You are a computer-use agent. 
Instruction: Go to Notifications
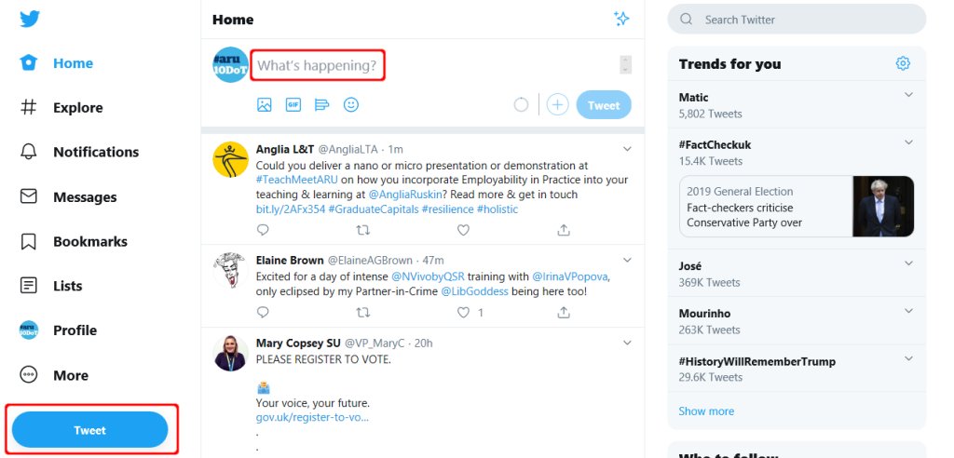click(79, 152)
